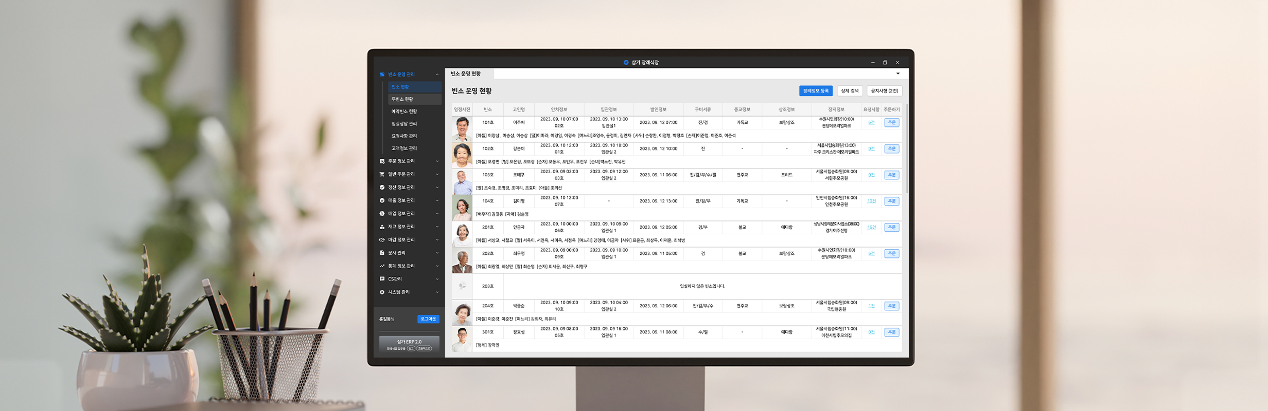Click the 장례정보 등록 button

(816, 91)
